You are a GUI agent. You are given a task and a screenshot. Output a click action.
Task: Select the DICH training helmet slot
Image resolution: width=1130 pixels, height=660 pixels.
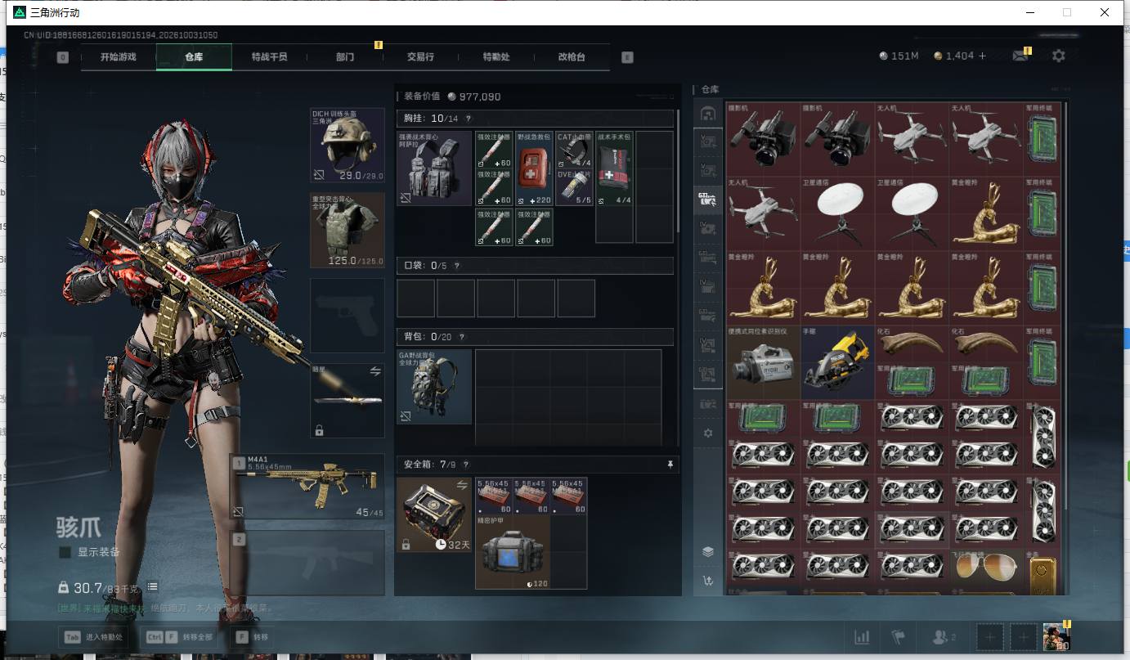pos(348,145)
